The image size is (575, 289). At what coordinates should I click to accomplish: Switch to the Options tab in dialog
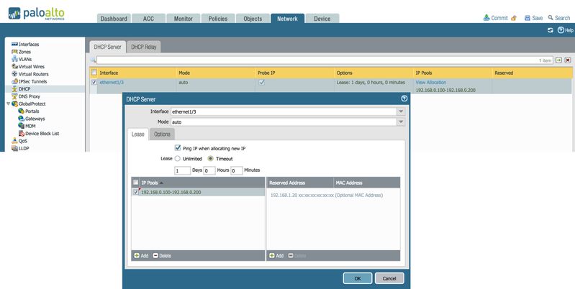[162, 134]
